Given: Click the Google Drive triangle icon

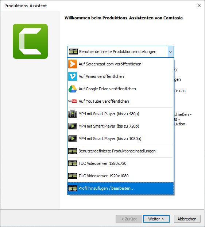Looking at the screenshot, I should [73, 89].
